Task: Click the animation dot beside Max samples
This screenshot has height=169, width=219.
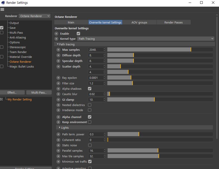Action: (58, 50)
